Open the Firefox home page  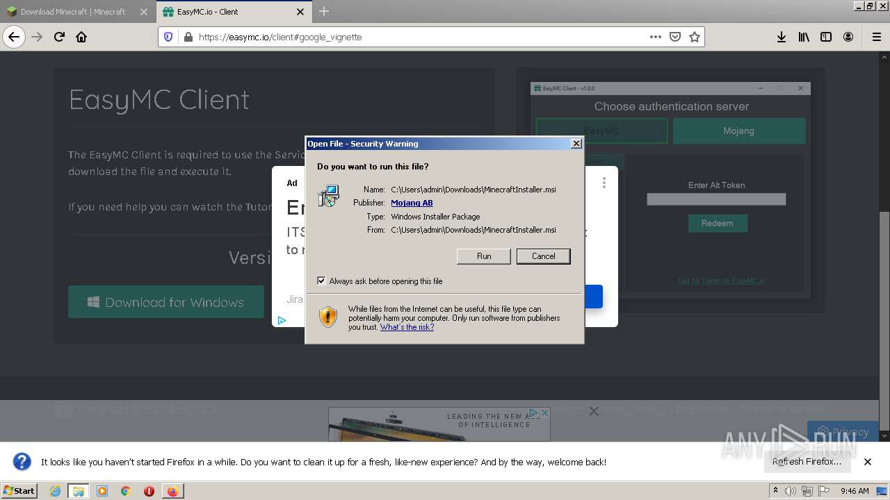(81, 37)
